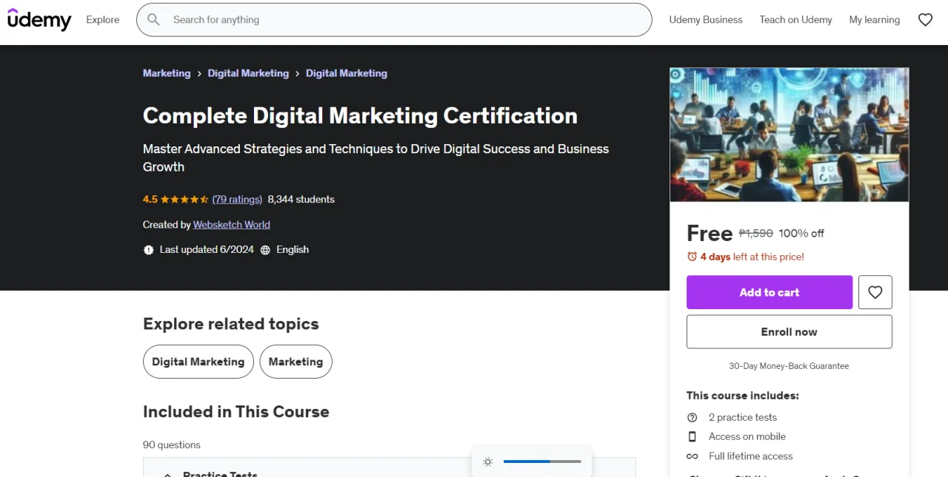Click the last-updated badge icon

coord(148,250)
